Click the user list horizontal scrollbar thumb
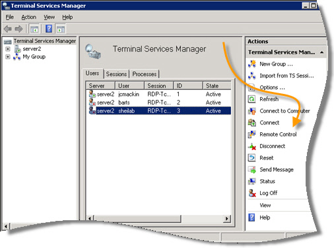Image resolution: width=334 pixels, height=248 pixels. pyautogui.click(x=138, y=218)
